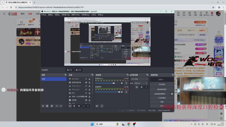Viewport: 226px width, 127px height.
Task: Mute the Mic/Aux speaker icon
Action: coord(122,83)
